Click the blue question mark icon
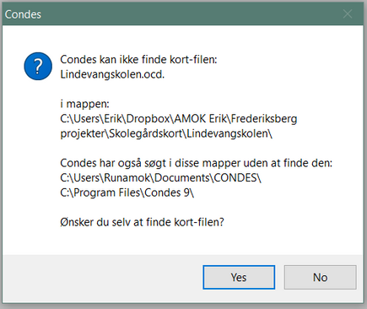The height and width of the screenshot is (309, 367). (38, 66)
